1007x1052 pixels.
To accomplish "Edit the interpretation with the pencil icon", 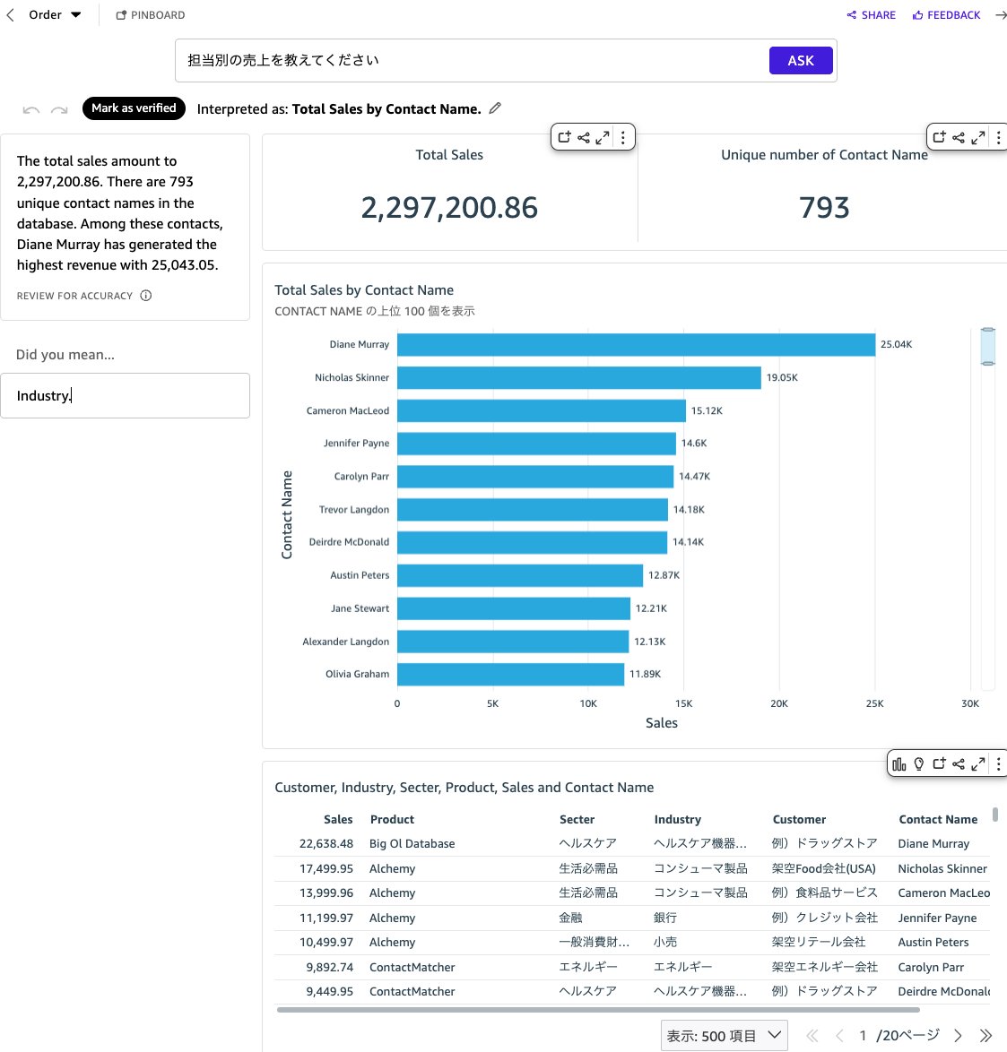I will 494,108.
